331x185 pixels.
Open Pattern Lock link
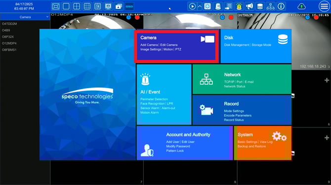pos(175,151)
